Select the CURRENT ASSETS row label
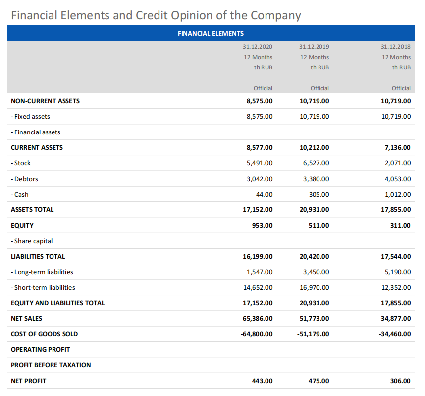425x396 pixels. 37,148
